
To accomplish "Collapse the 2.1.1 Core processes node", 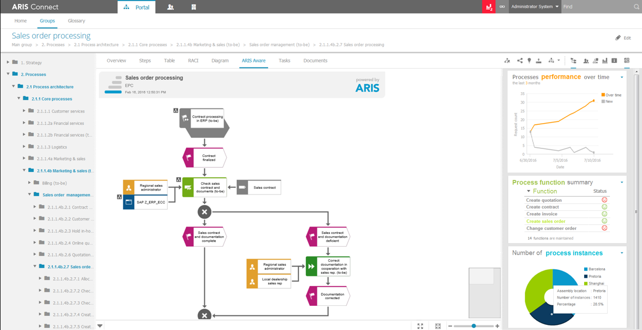I will pyautogui.click(x=19, y=99).
